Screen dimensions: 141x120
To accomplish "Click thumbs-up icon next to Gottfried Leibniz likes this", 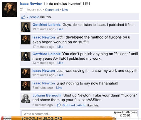I will pyautogui.click(x=59, y=105).
